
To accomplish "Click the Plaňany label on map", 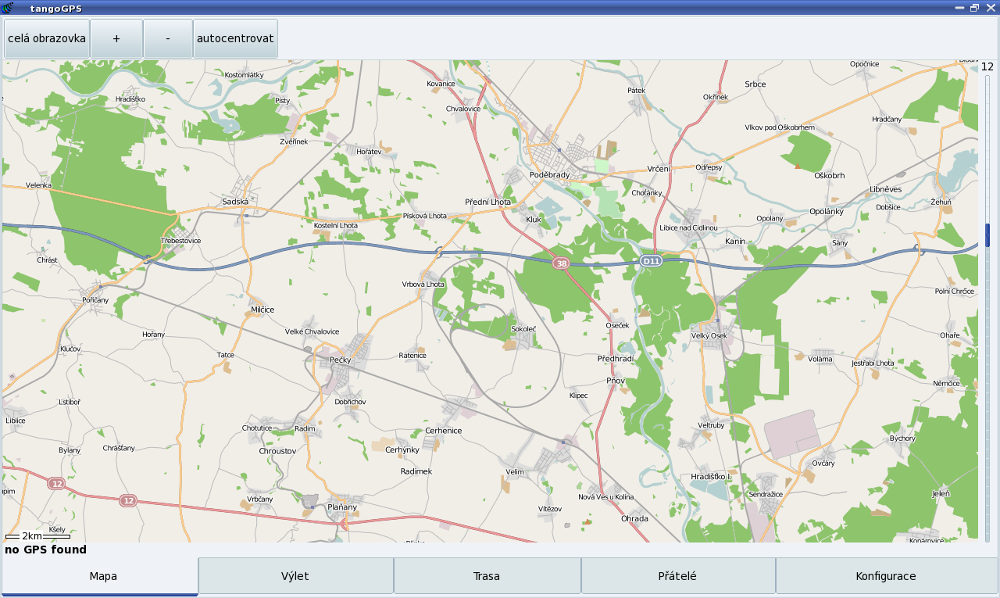I will [342, 507].
